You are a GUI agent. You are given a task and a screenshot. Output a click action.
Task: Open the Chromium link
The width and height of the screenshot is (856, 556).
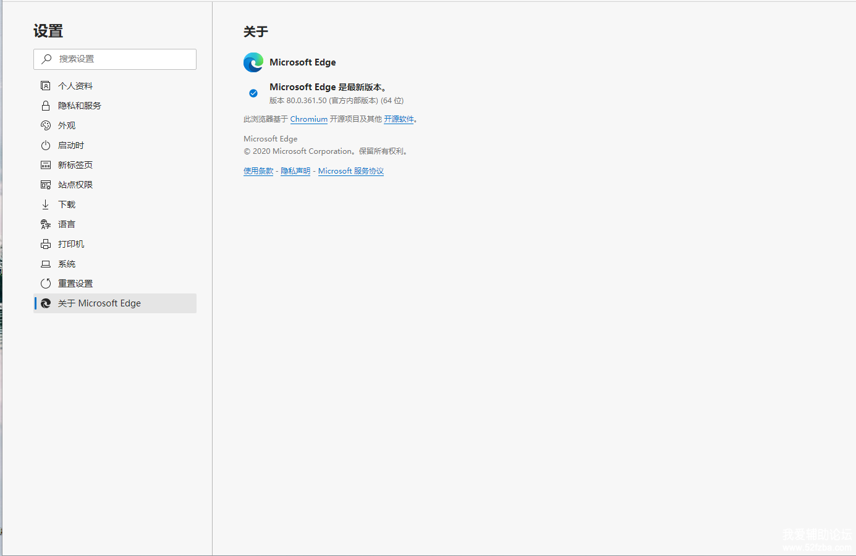[x=309, y=119]
